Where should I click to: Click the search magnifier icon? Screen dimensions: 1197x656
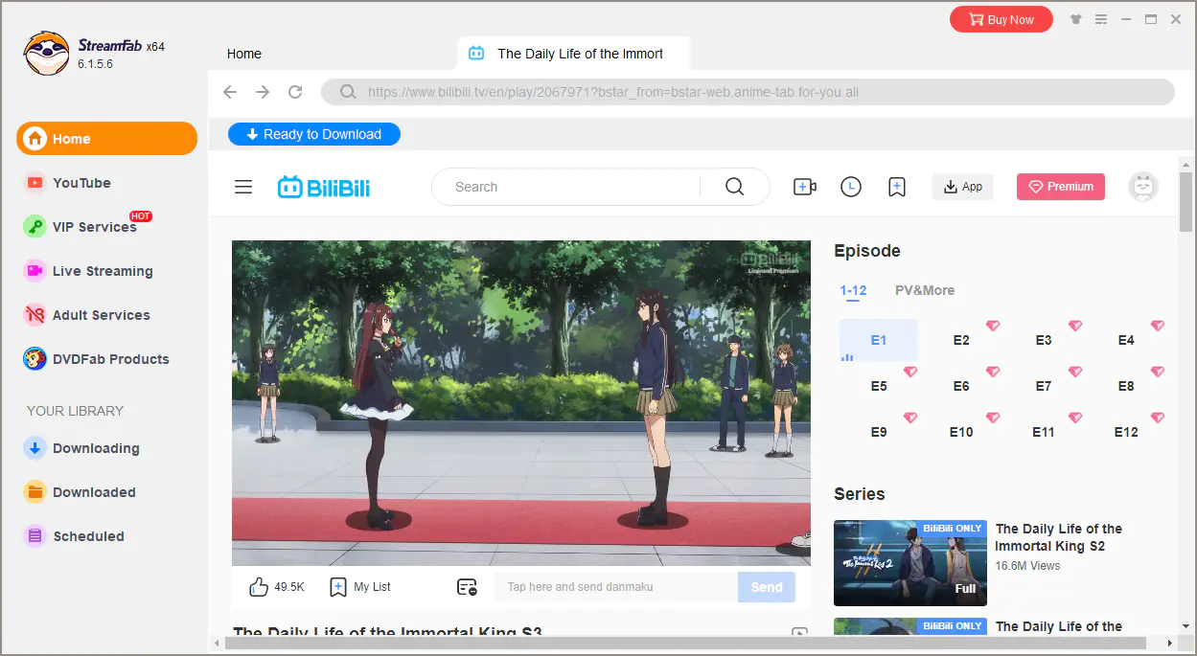(x=734, y=187)
